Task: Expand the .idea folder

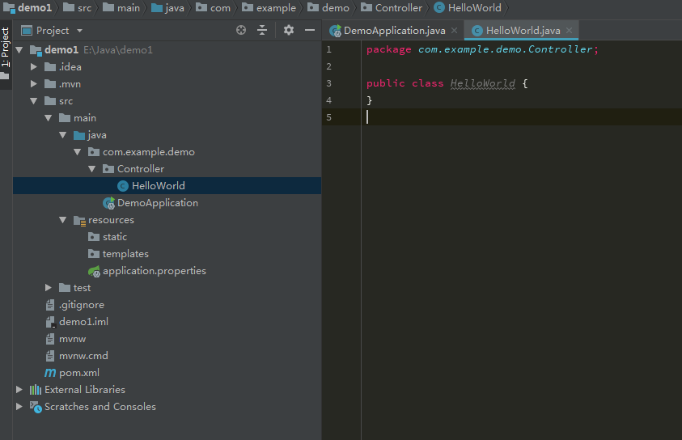Action: 33,67
